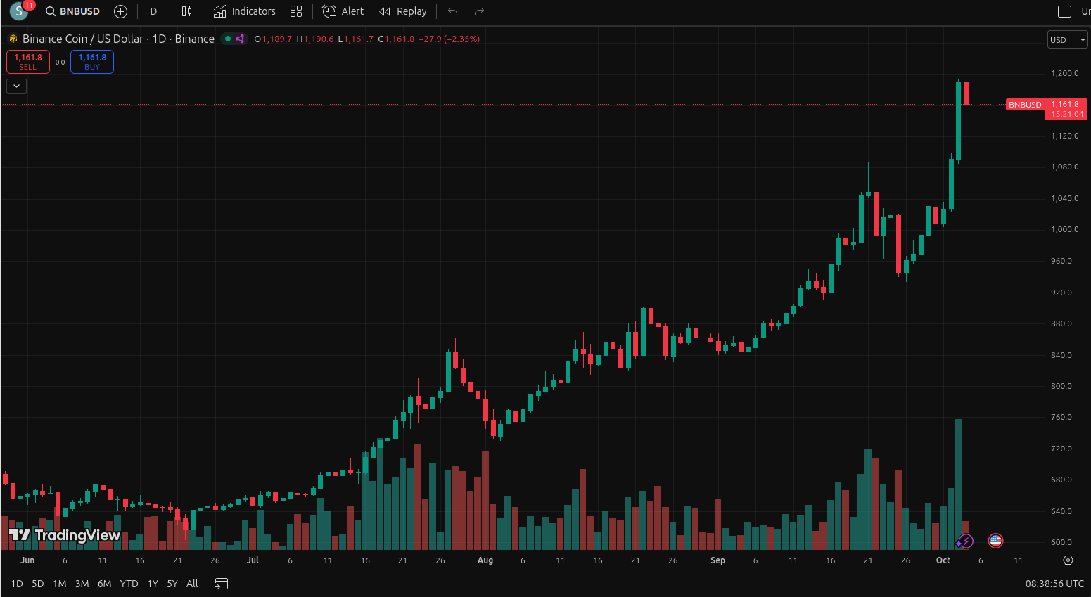Click the Oct label on time axis
This screenshot has width=1091, height=597.
(x=943, y=560)
